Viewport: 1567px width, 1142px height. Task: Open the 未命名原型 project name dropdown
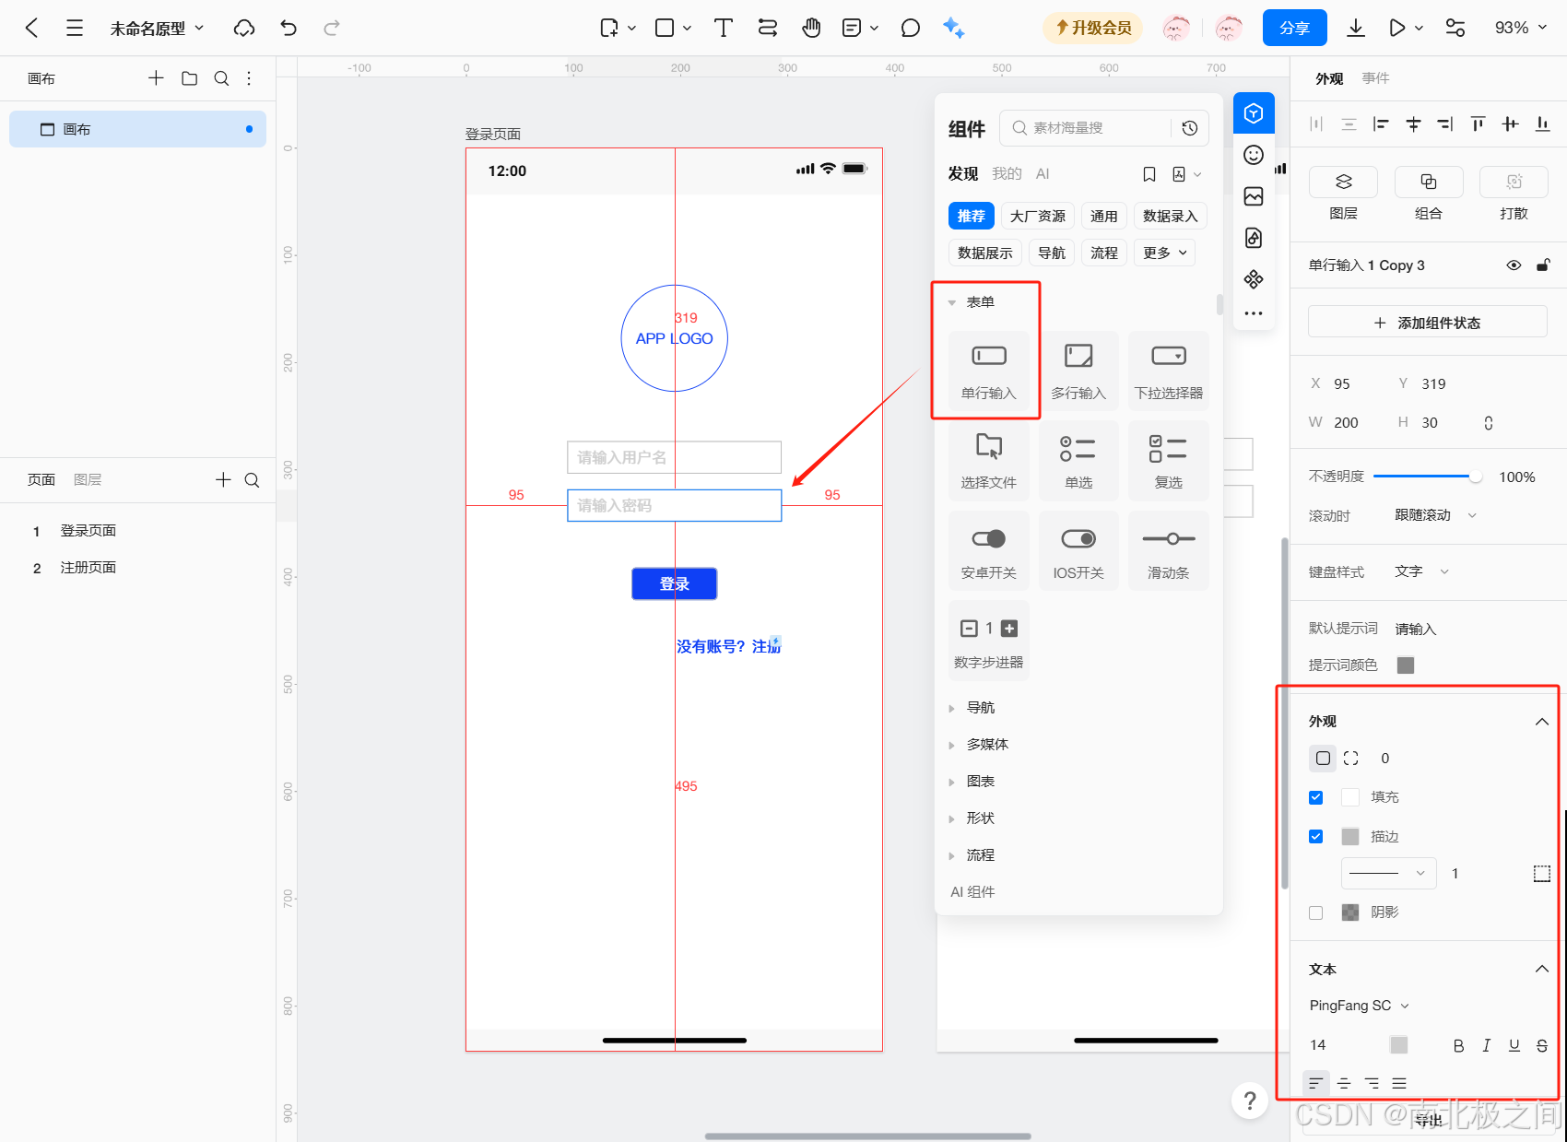157,29
